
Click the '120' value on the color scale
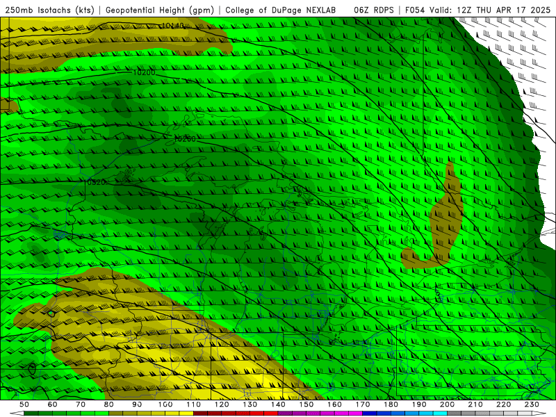(222, 404)
